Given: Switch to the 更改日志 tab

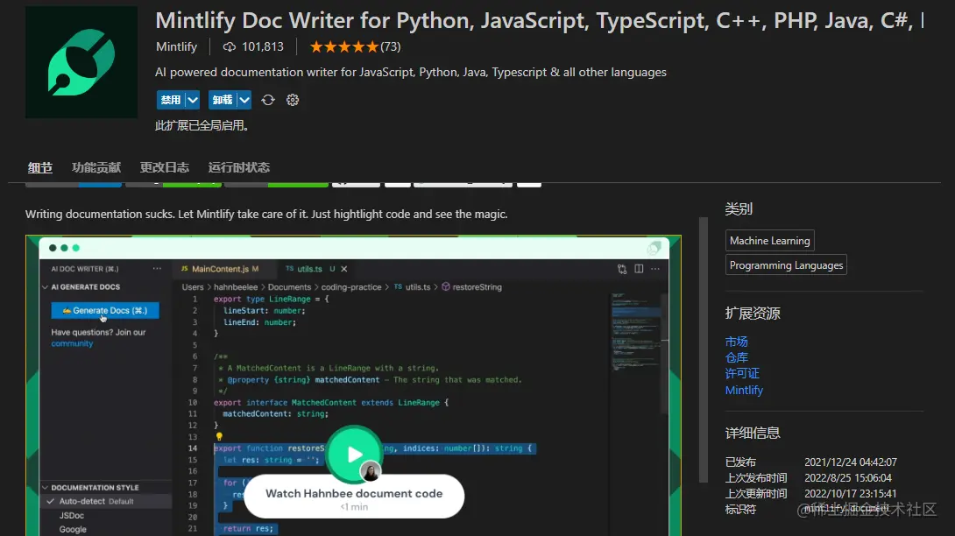Looking at the screenshot, I should (x=165, y=167).
